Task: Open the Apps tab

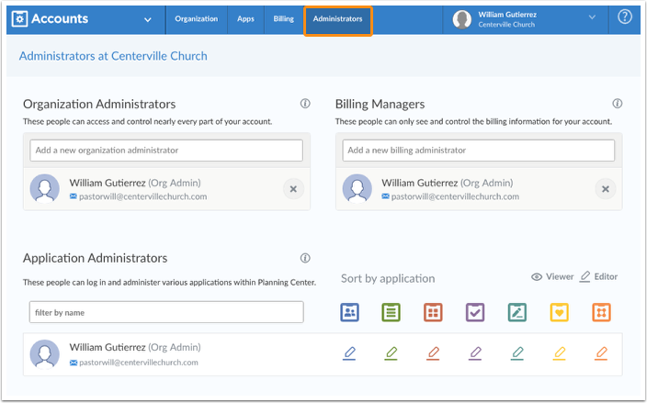Action: pos(245,19)
